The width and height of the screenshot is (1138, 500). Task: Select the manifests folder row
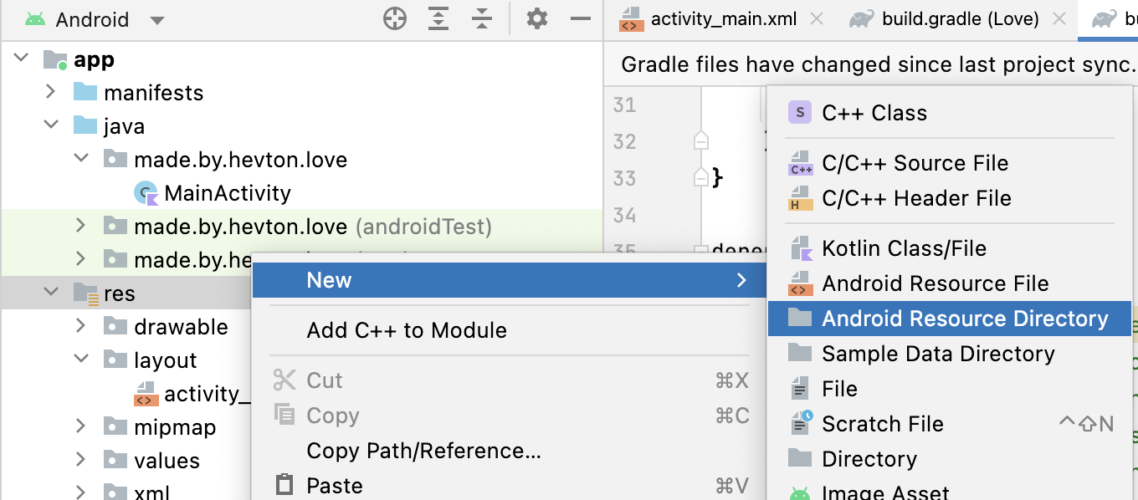301,92
